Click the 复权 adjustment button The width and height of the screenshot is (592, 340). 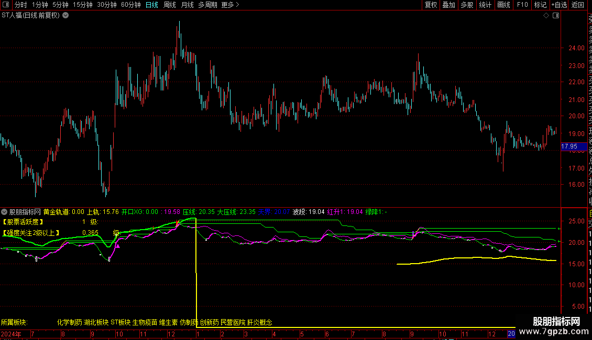tap(431, 5)
